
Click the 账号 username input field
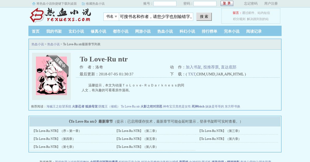click(x=165, y=4)
